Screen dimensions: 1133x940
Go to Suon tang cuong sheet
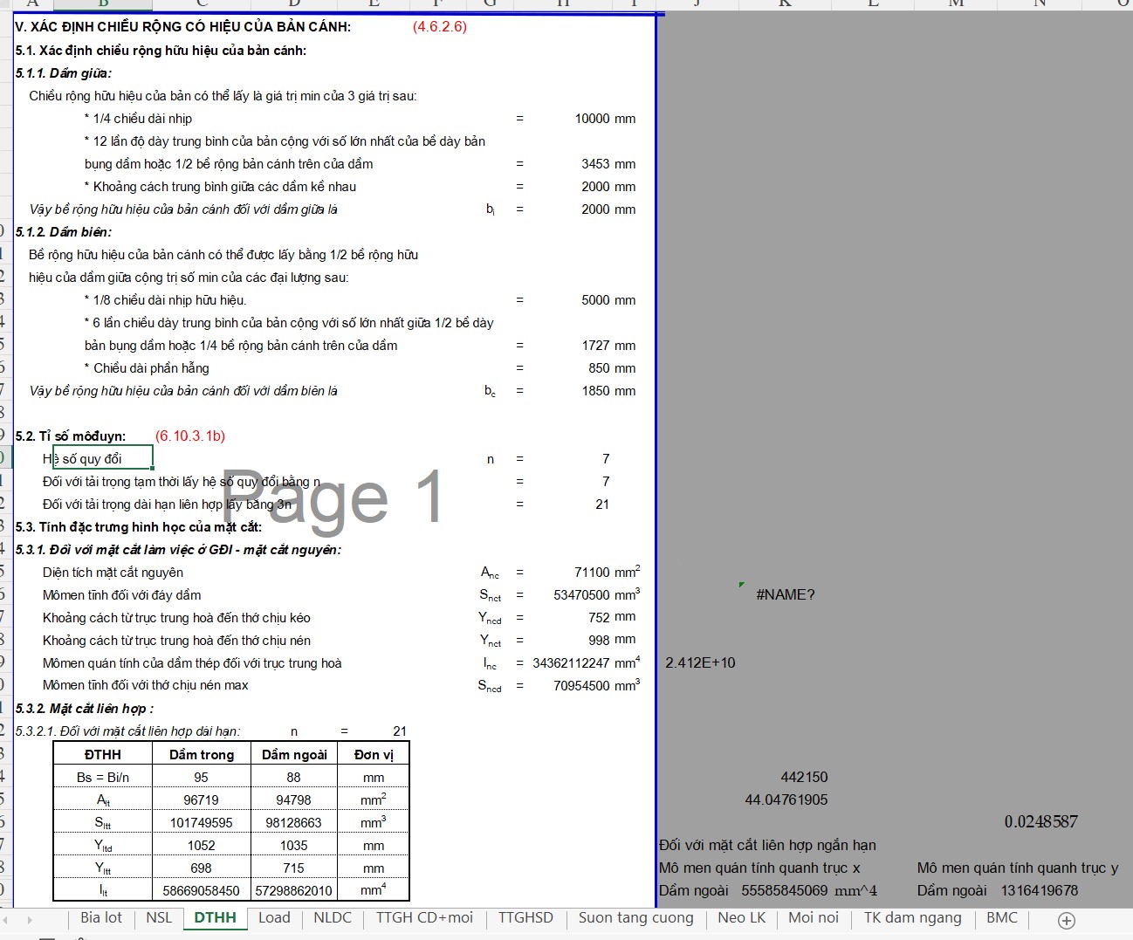click(635, 918)
